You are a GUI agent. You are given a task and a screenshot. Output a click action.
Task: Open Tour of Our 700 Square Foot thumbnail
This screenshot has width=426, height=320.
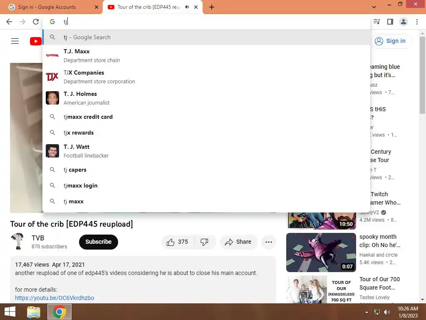pos(321,290)
